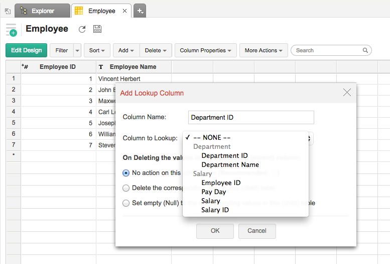Open the Column Properties dropdown
This screenshot has height=264, width=390.
[205, 50]
